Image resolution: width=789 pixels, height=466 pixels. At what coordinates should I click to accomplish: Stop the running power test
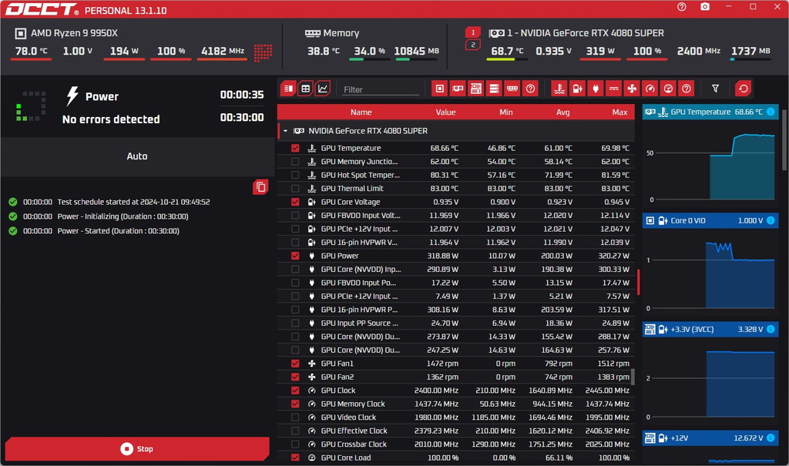[137, 449]
